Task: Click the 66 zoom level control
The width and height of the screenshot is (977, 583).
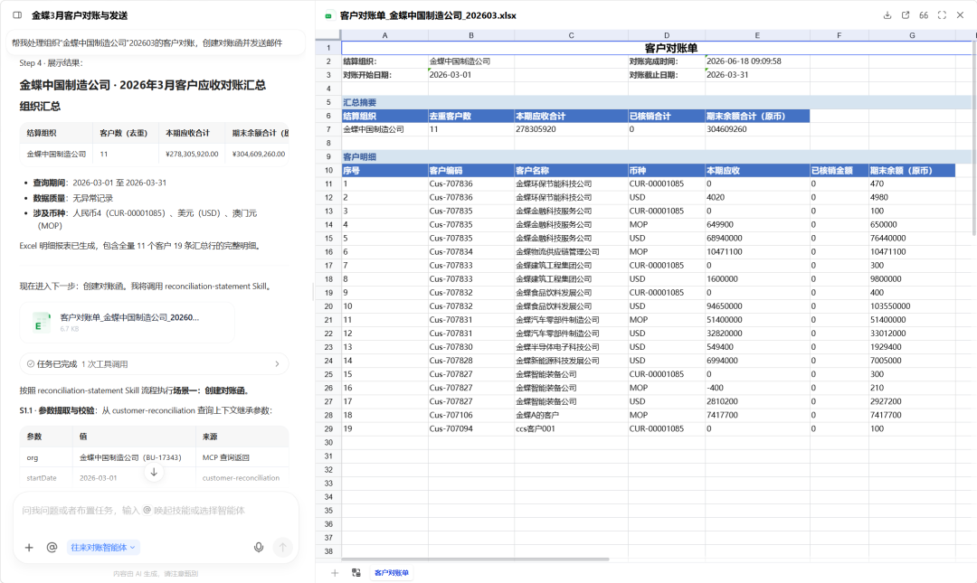Action: 924,15
